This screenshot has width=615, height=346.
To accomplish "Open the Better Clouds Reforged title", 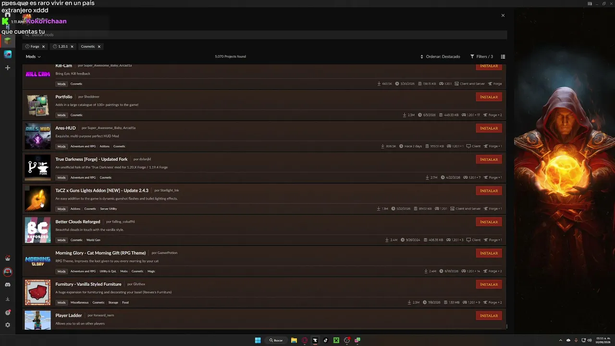I will [78, 222].
